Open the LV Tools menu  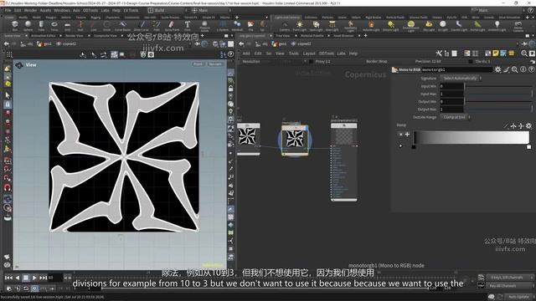(131, 10)
